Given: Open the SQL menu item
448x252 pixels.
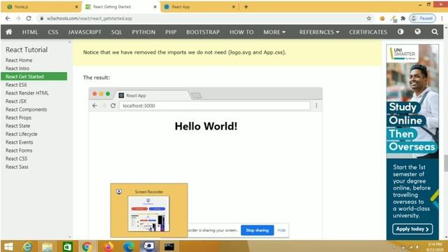Looking at the screenshot, I should tap(116, 32).
